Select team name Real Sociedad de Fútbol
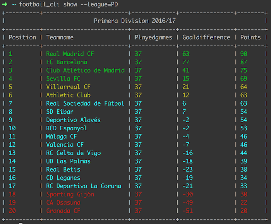Viewport: 271px width, 224px height. coord(85,103)
